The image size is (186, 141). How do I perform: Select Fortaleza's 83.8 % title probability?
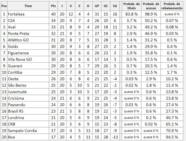point(131,14)
